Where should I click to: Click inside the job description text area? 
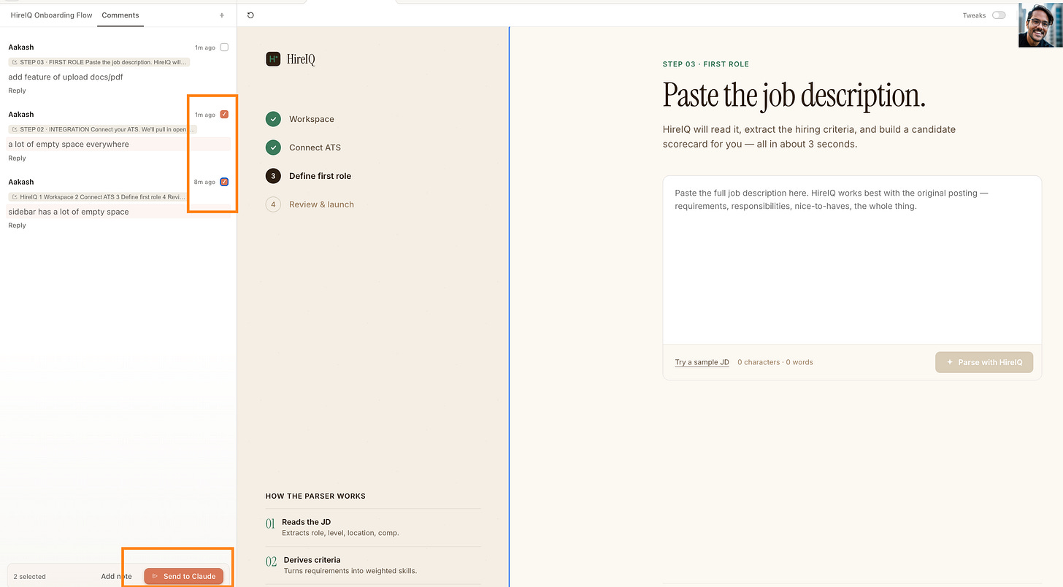[852, 260]
